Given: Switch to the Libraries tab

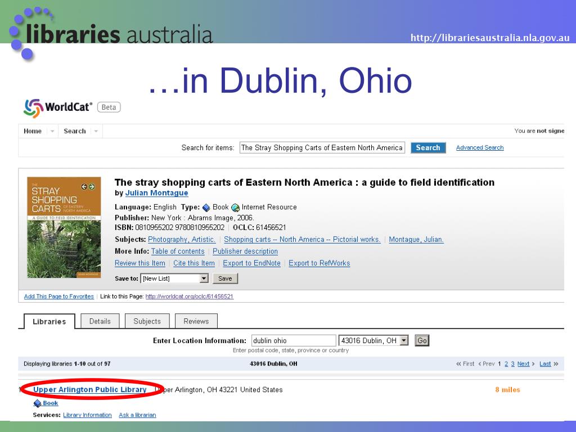Looking at the screenshot, I should point(49,321).
